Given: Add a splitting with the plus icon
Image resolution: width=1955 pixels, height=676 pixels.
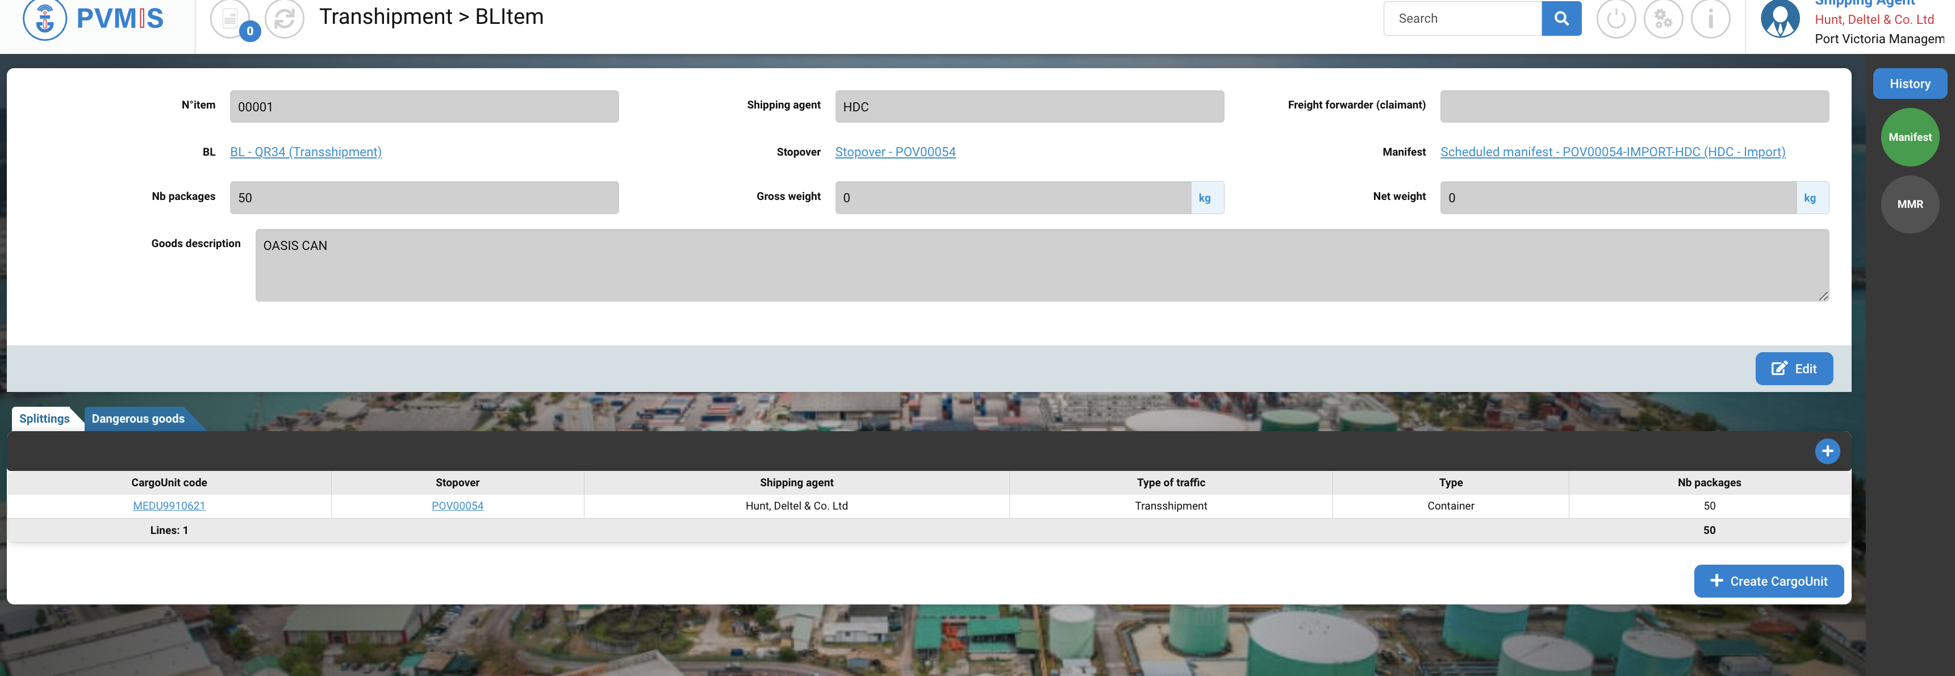Looking at the screenshot, I should tap(1827, 452).
